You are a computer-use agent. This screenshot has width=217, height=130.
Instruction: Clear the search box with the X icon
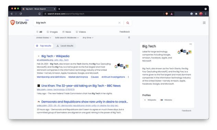119,23
